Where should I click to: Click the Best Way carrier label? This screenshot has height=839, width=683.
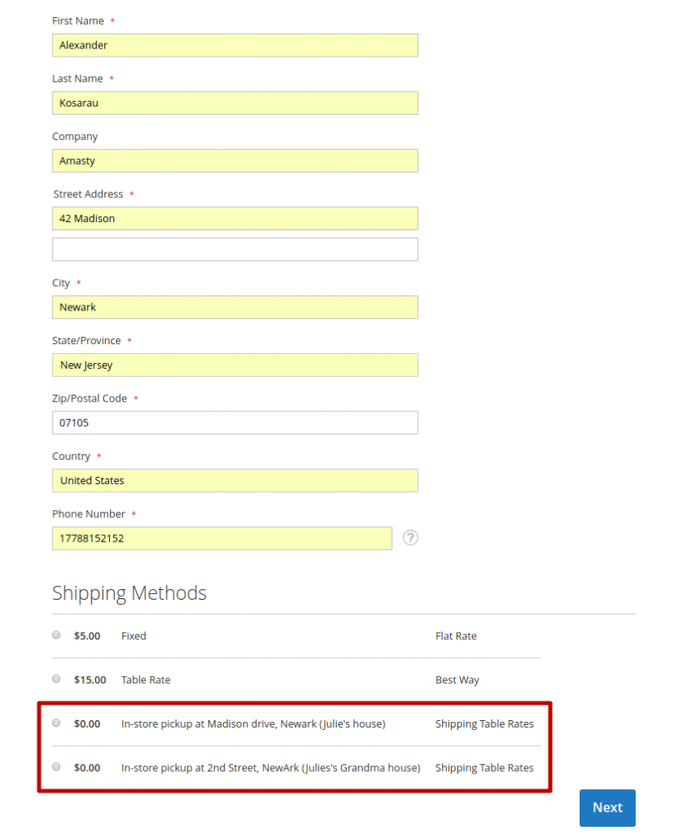coord(457,680)
